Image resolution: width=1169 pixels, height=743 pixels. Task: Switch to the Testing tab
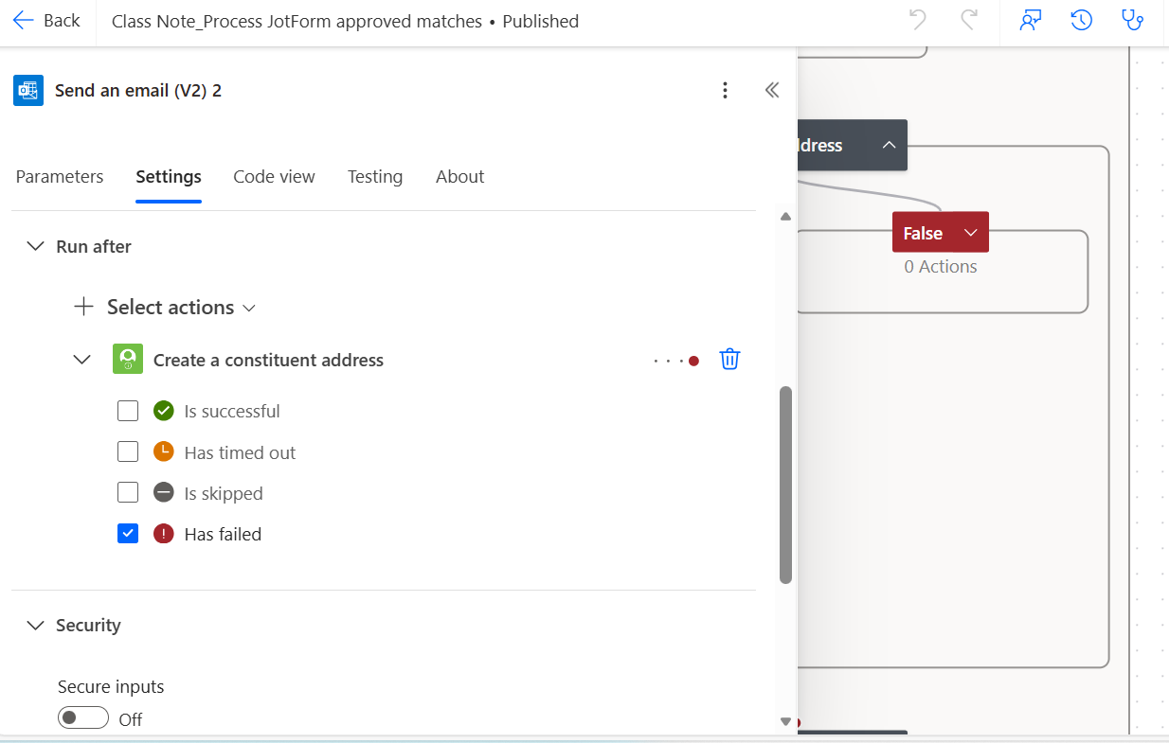[x=375, y=177]
